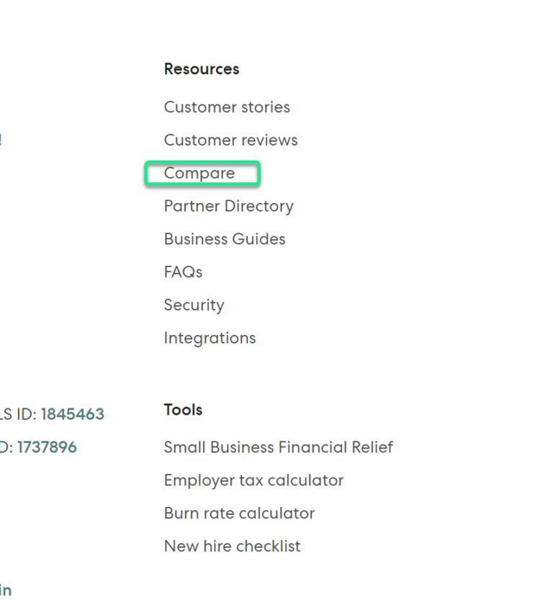Click the cut-off "in" link at bottom left
The image size is (553, 615).
pos(6,591)
